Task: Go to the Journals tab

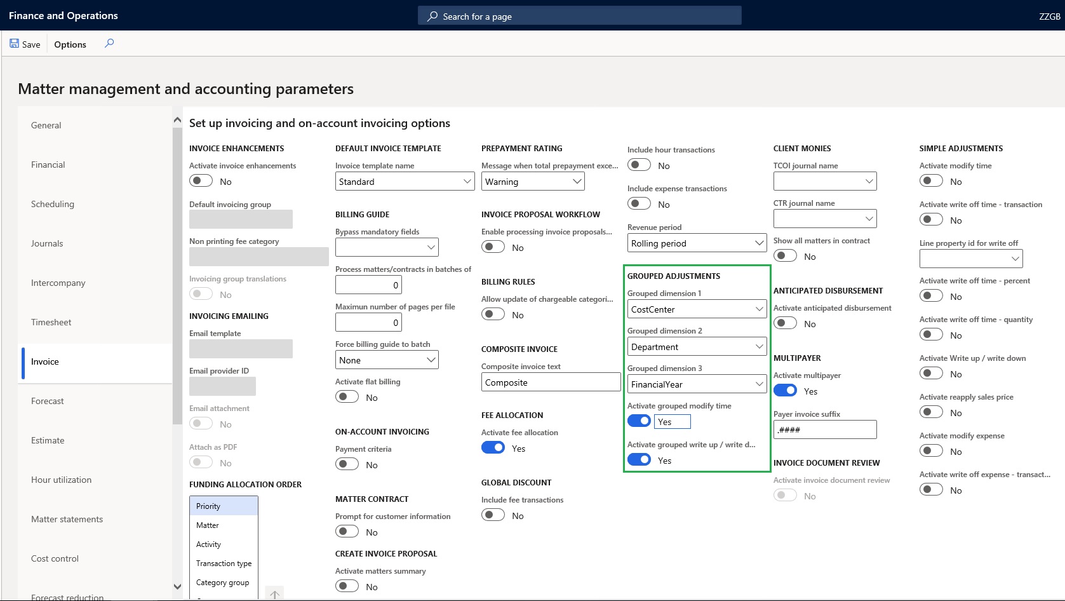Action: tap(95, 243)
